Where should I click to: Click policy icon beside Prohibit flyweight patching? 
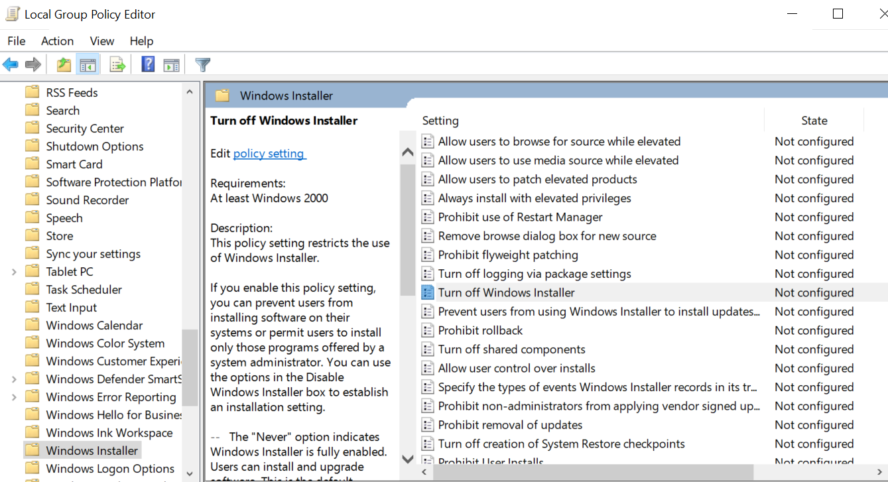point(428,255)
